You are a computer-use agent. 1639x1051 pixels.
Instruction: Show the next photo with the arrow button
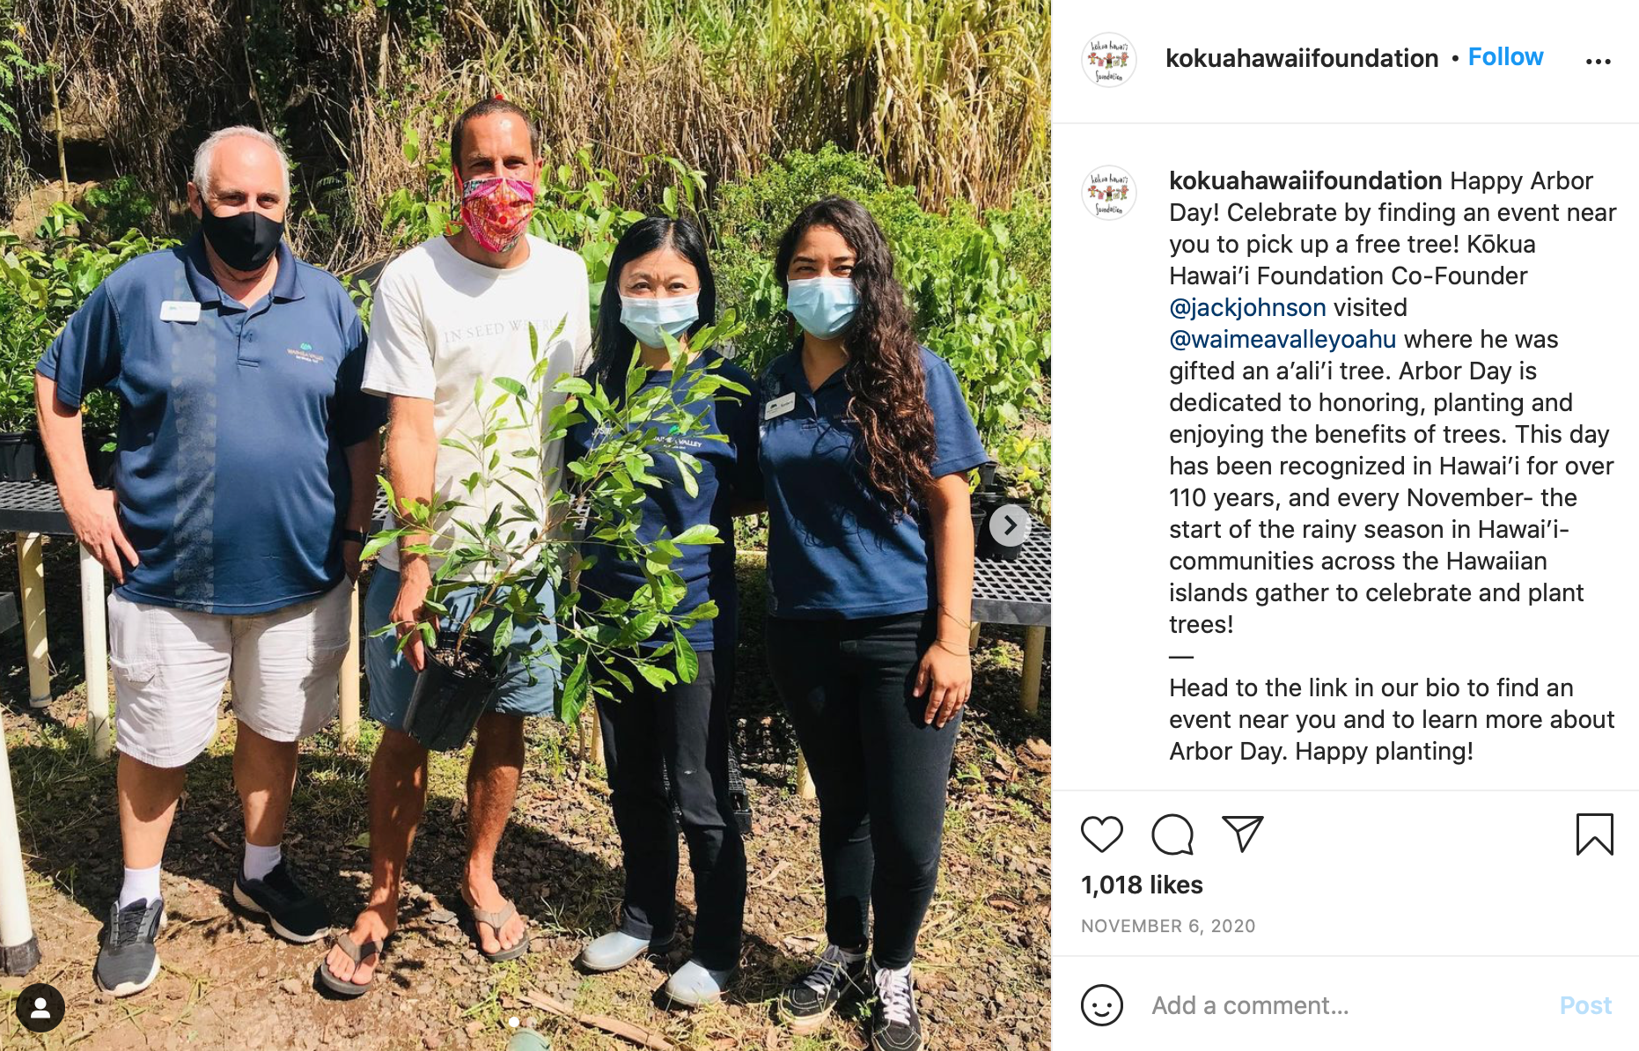tap(1010, 525)
